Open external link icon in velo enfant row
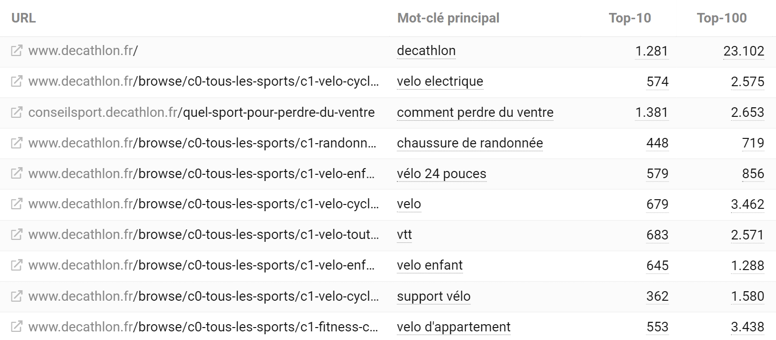The height and width of the screenshot is (340, 776). pyautogui.click(x=16, y=265)
